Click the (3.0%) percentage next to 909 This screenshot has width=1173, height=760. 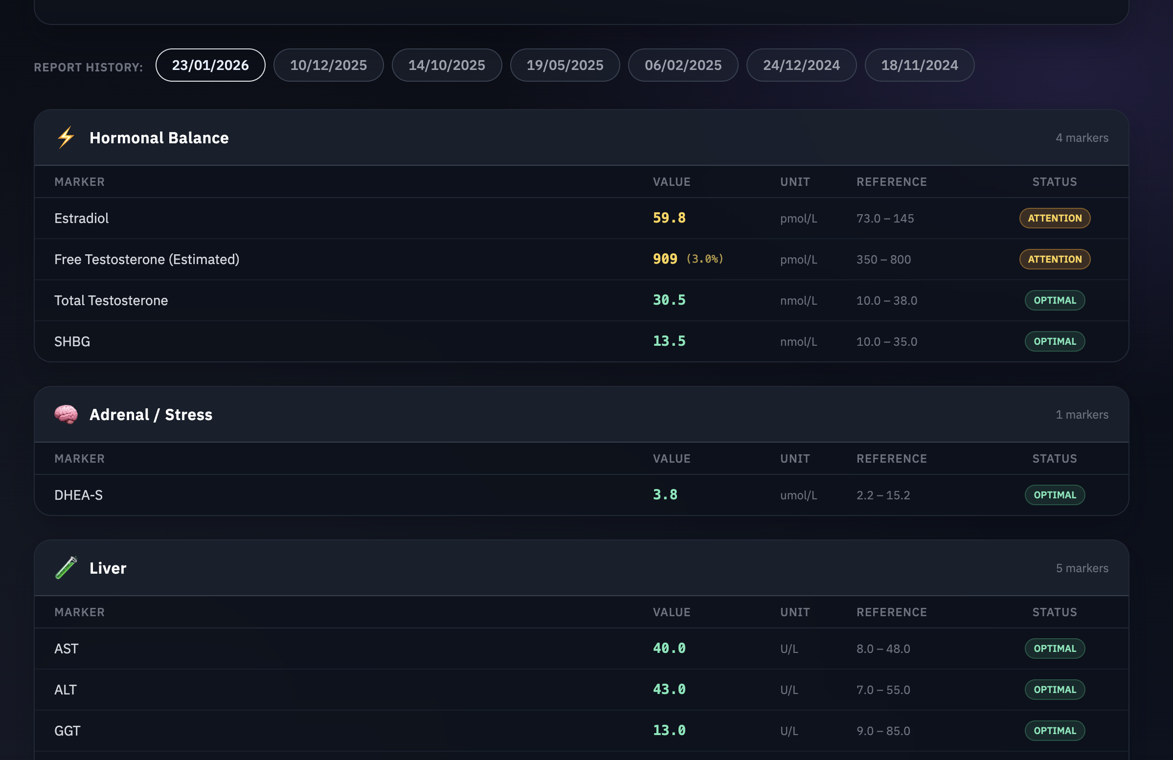click(705, 259)
